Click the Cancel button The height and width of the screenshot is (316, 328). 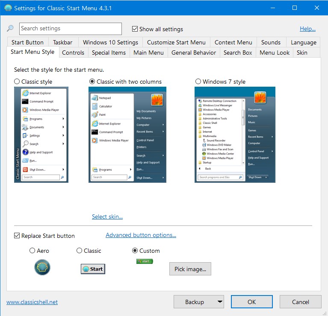click(x=300, y=301)
